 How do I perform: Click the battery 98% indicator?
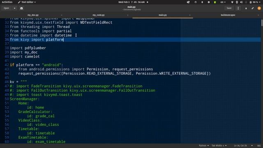[254, 2]
